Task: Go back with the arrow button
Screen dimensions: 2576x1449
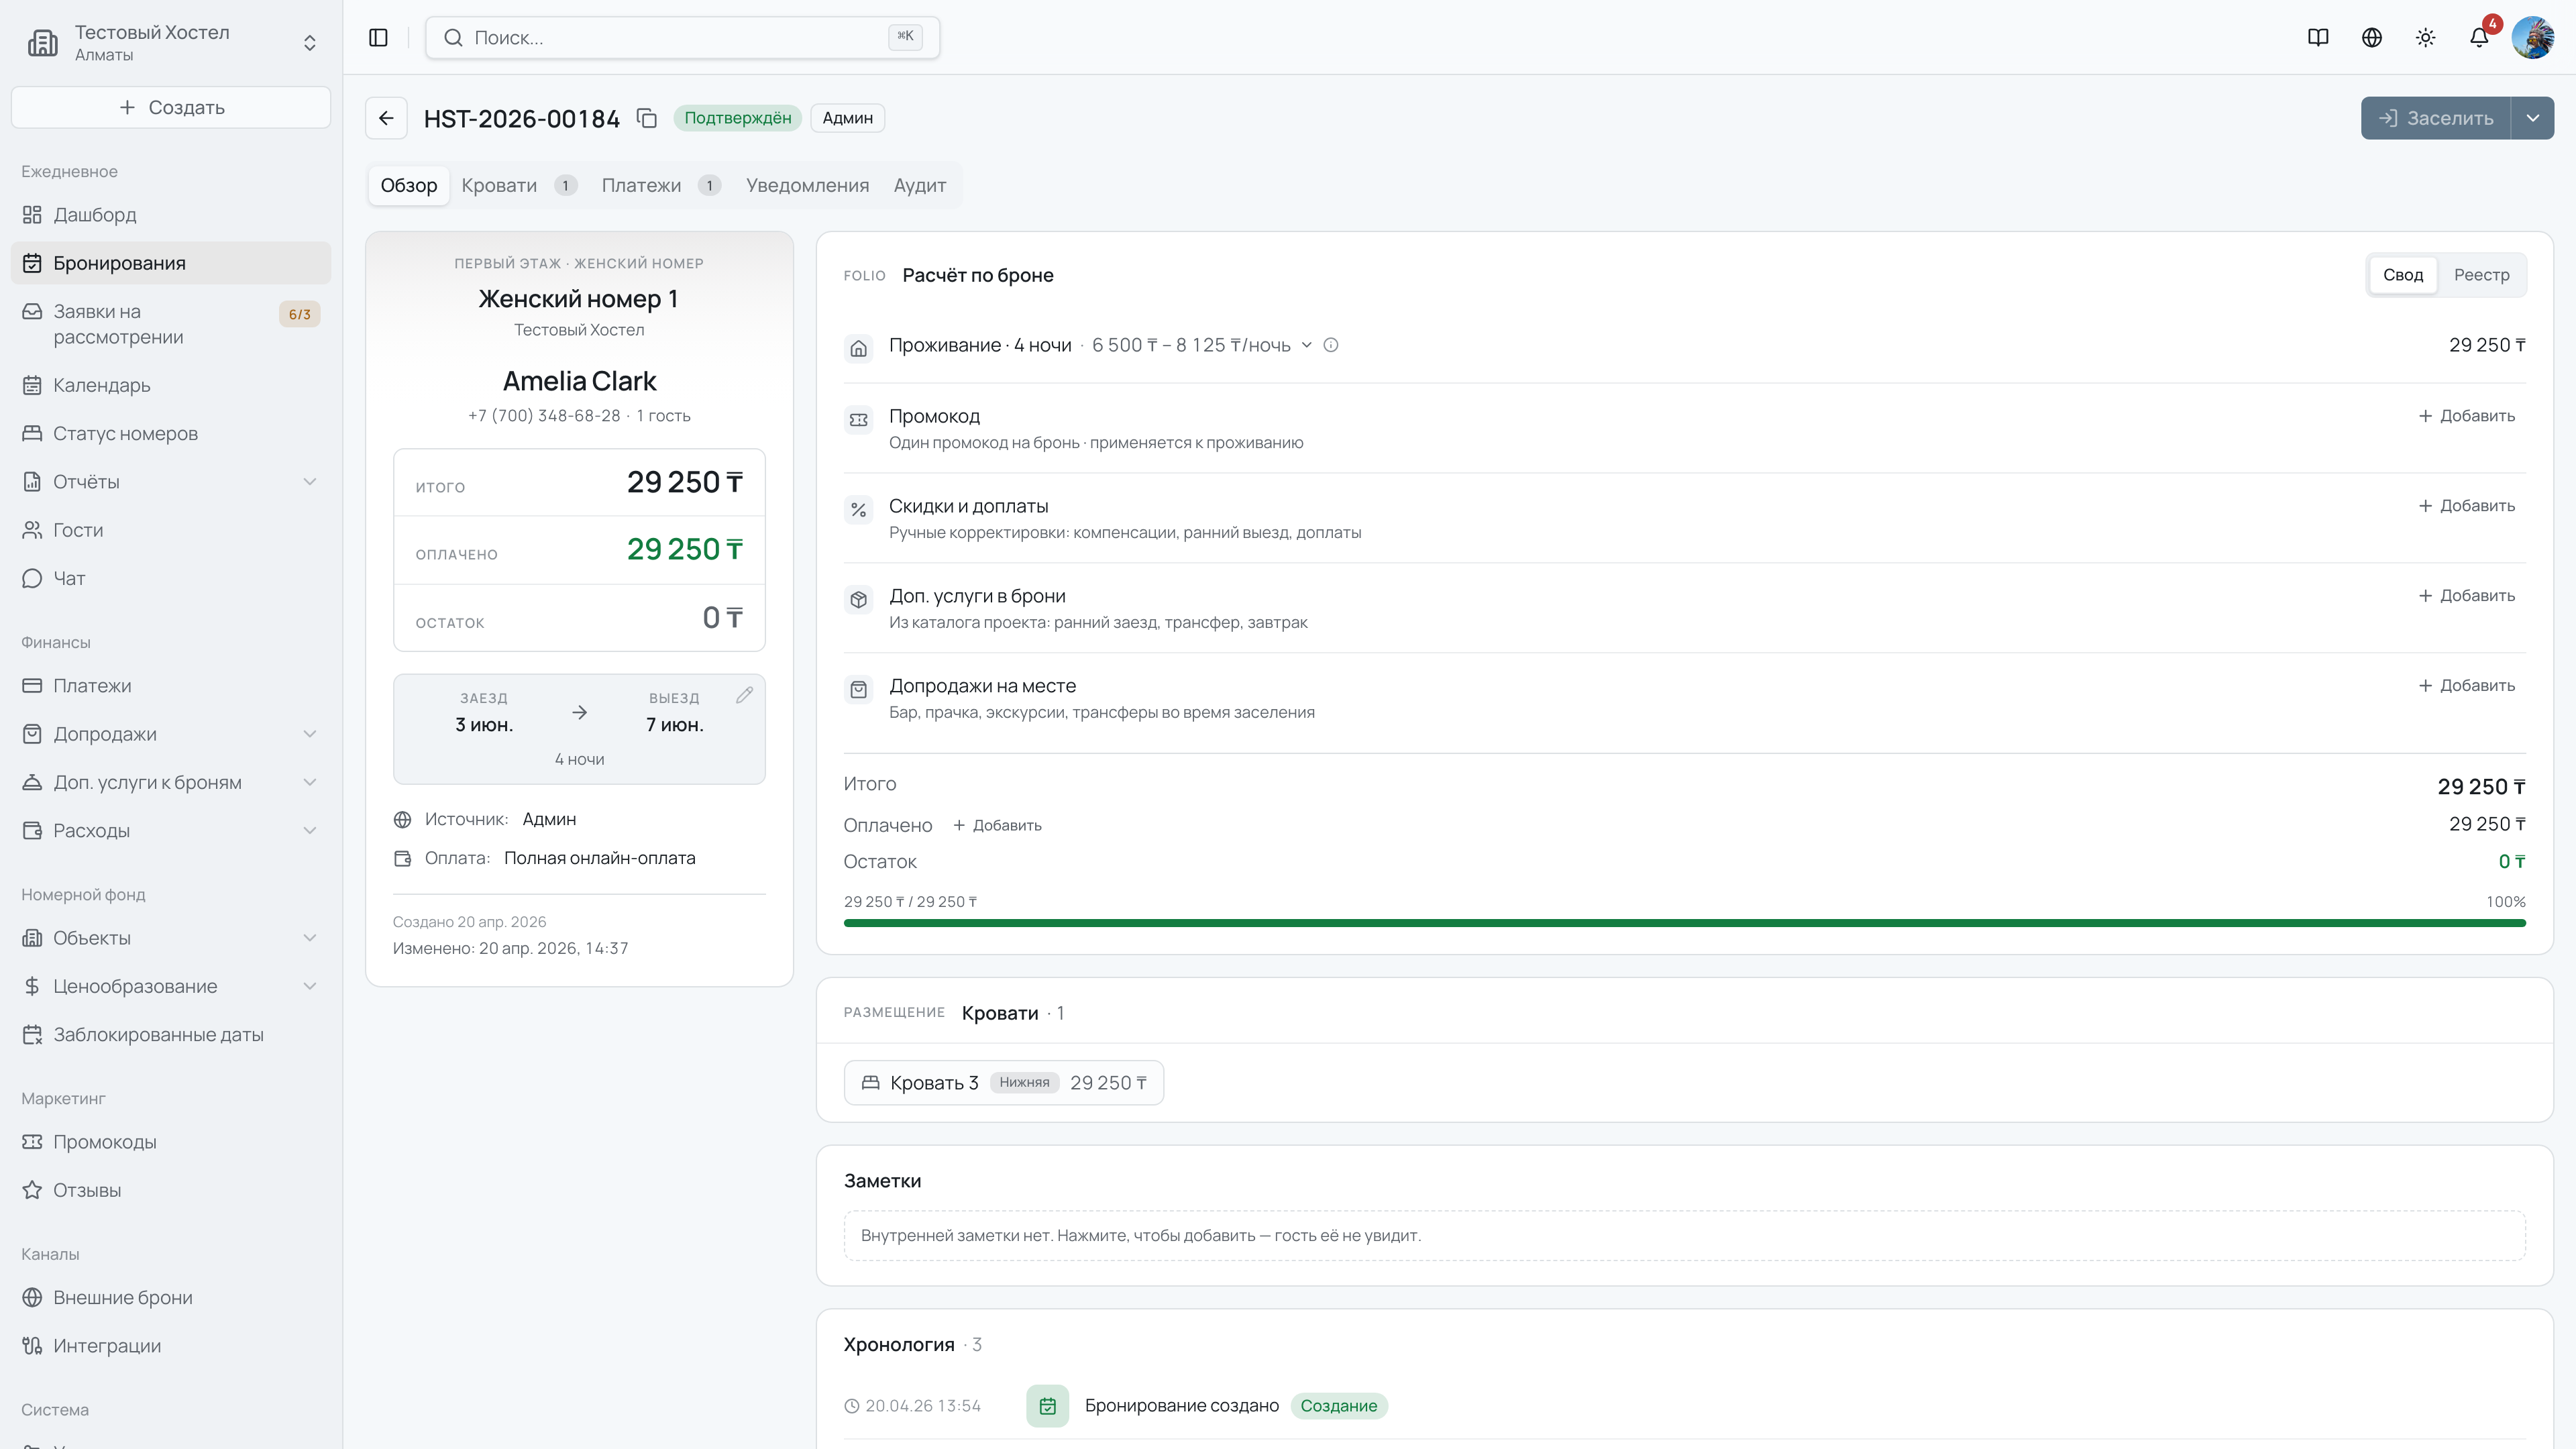Action: click(386, 118)
